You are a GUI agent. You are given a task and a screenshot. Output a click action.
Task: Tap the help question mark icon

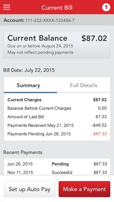(106, 7)
